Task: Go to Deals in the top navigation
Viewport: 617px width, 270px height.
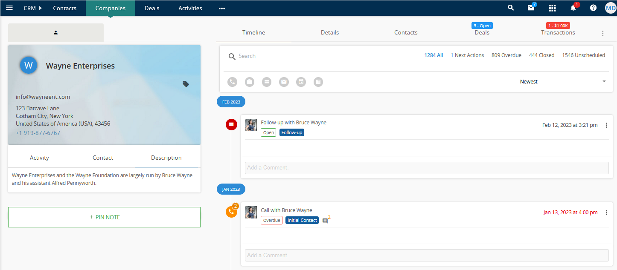Action: 152,8
